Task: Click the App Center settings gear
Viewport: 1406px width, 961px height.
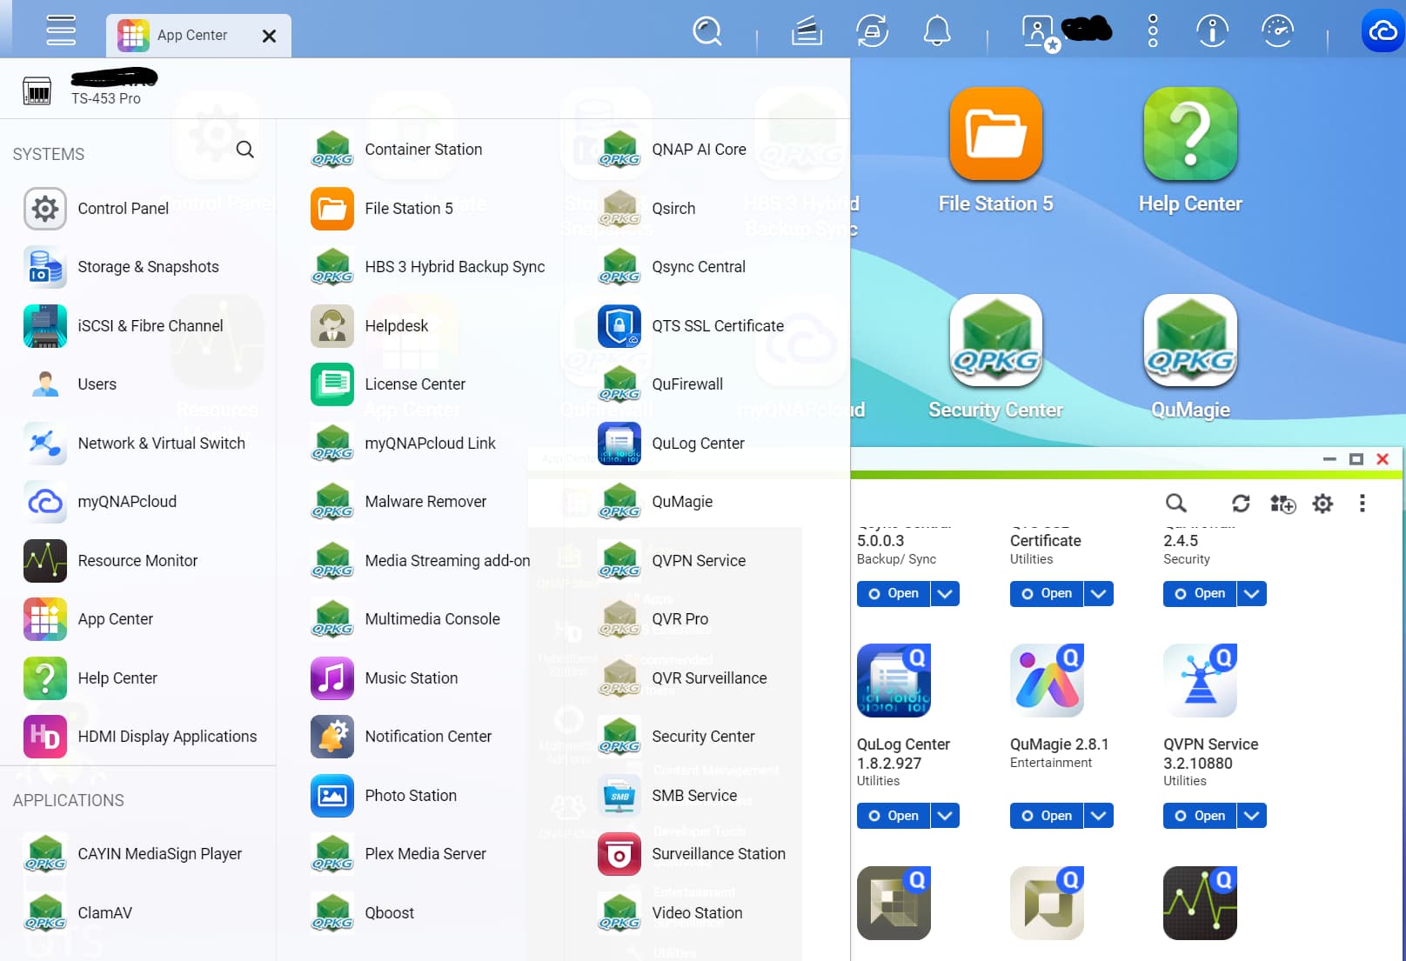Action: pos(1322,504)
